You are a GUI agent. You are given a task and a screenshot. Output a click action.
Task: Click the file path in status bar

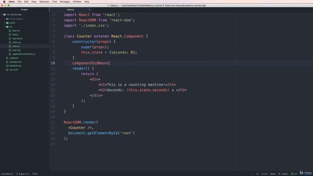7,174
